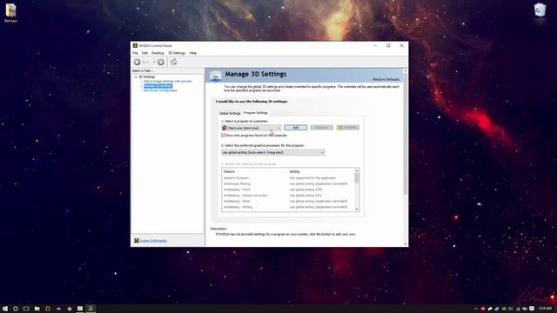Select the Antialiasing - FXAA row
The width and height of the screenshot is (557, 313).
point(288,190)
